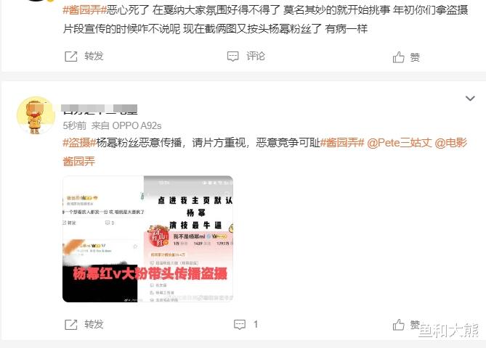This screenshot has width=486, height=348.
Task: Click the 转发 label on the second post
Action: coord(94,325)
